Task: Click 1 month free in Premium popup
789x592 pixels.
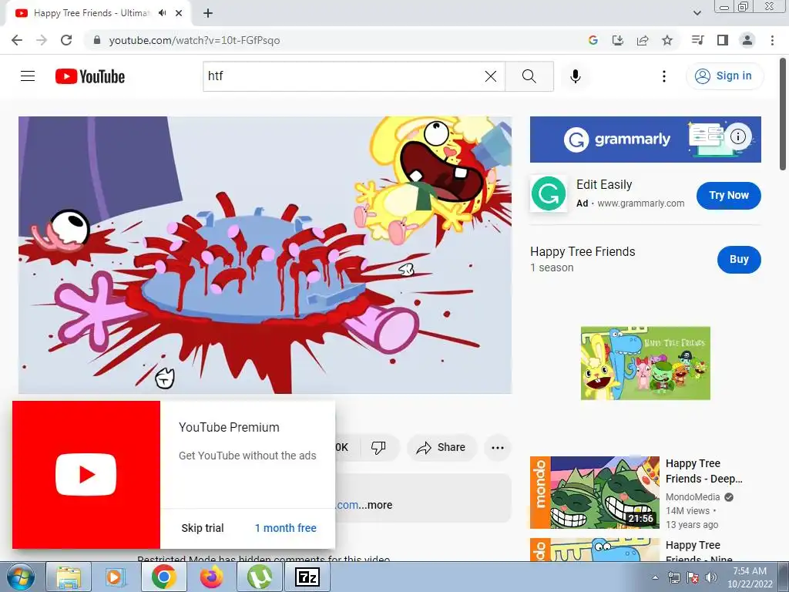Action: 286,528
